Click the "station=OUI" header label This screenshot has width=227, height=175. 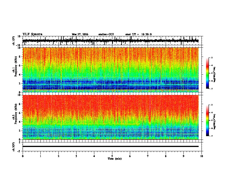[x=106, y=34]
